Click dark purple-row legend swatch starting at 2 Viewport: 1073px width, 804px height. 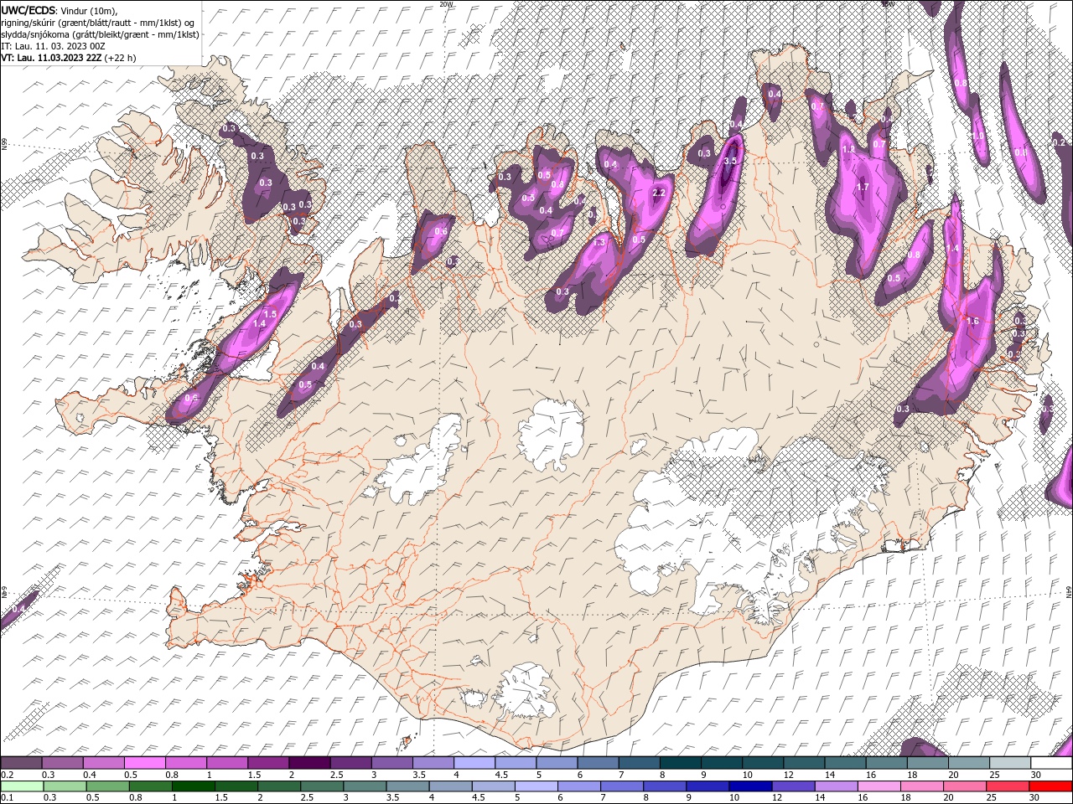(309, 763)
